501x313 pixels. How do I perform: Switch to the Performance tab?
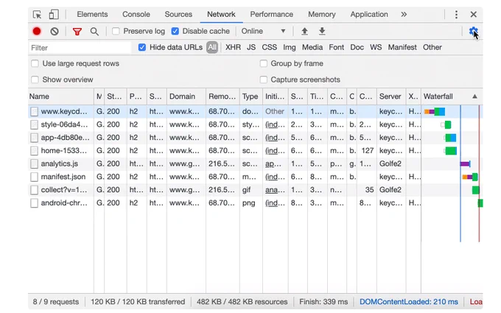click(272, 15)
